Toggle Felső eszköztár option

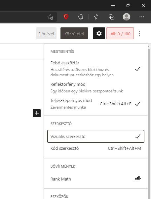[96, 69]
